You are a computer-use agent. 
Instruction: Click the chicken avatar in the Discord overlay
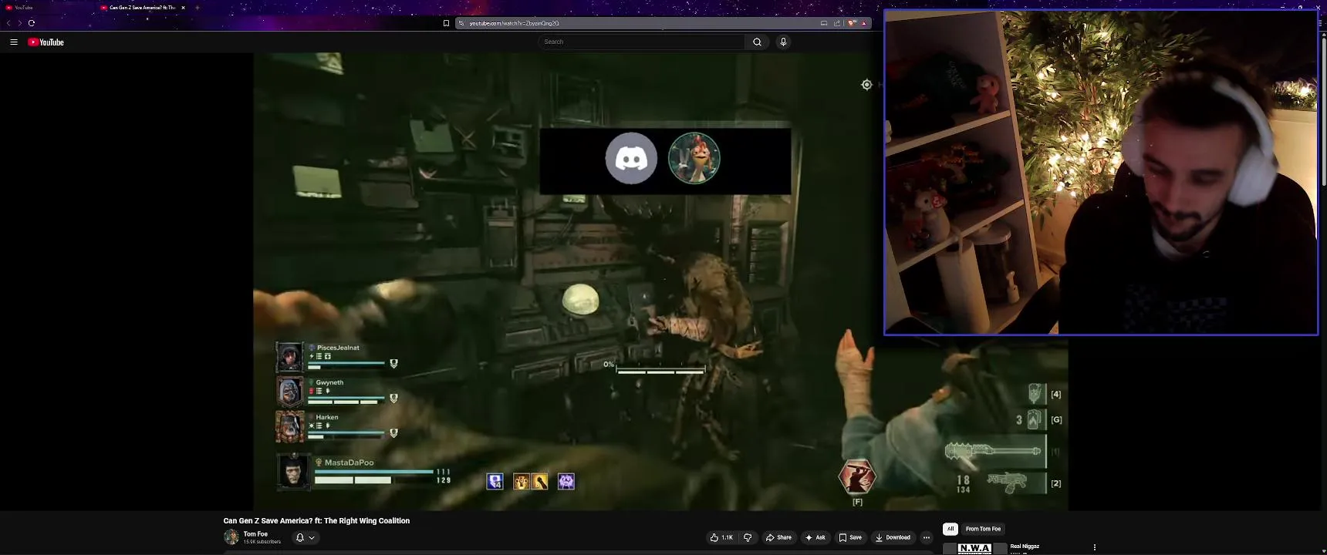[x=694, y=158]
